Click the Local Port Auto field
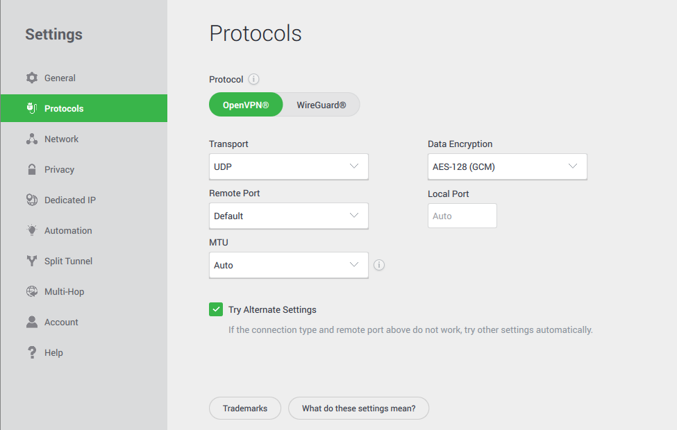Image resolution: width=677 pixels, height=430 pixels. coord(462,216)
